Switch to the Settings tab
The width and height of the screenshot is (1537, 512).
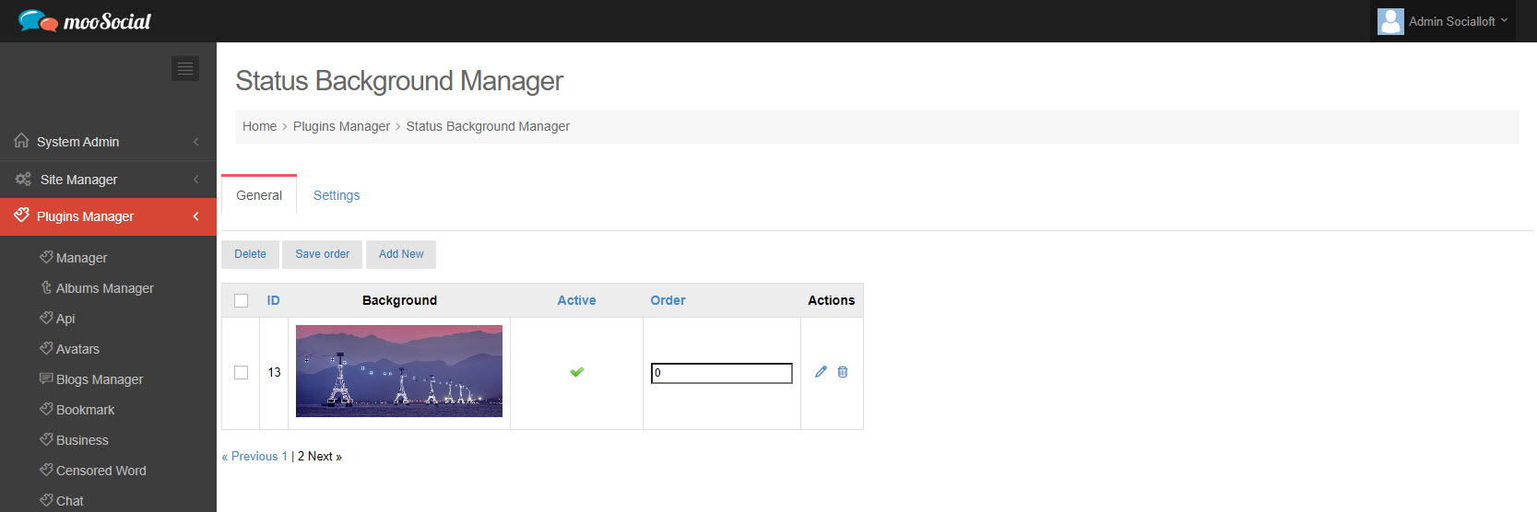[x=337, y=195]
